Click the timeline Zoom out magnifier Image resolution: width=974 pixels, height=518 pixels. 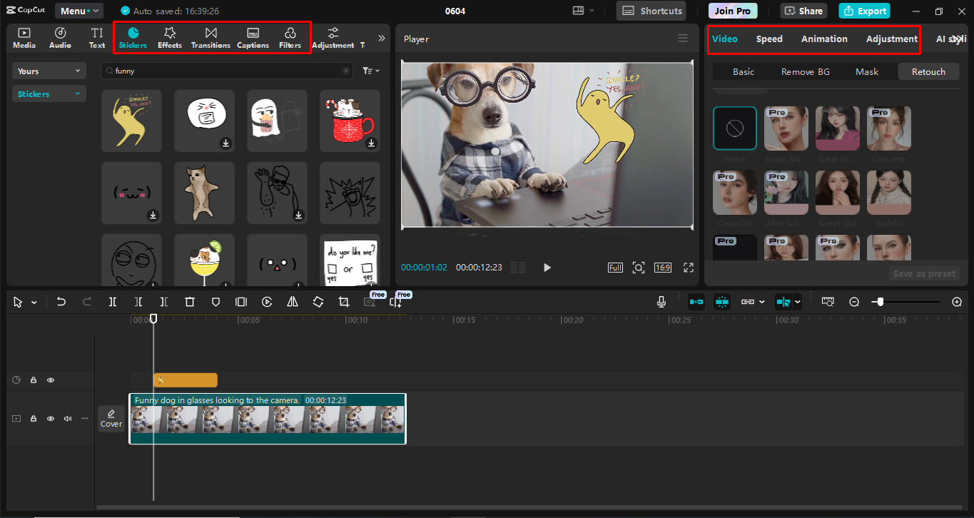(x=854, y=302)
